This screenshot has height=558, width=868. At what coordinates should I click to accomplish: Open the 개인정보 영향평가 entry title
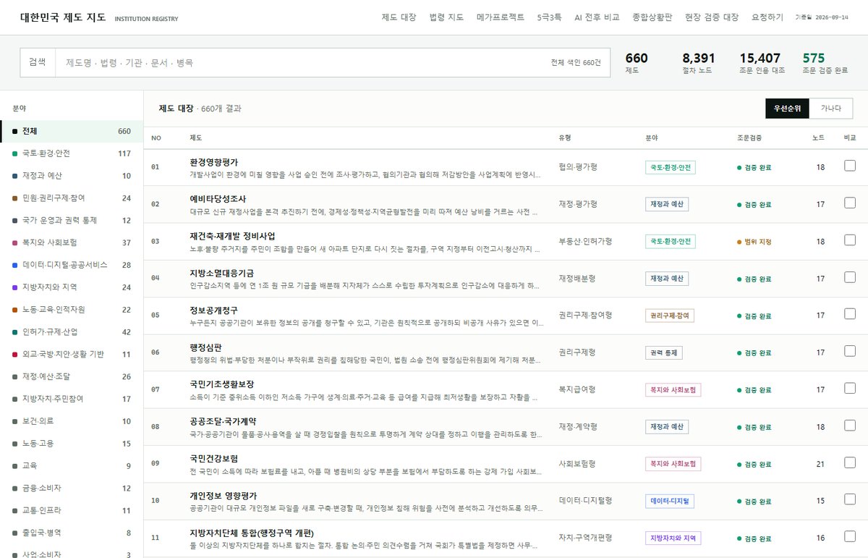click(x=224, y=496)
